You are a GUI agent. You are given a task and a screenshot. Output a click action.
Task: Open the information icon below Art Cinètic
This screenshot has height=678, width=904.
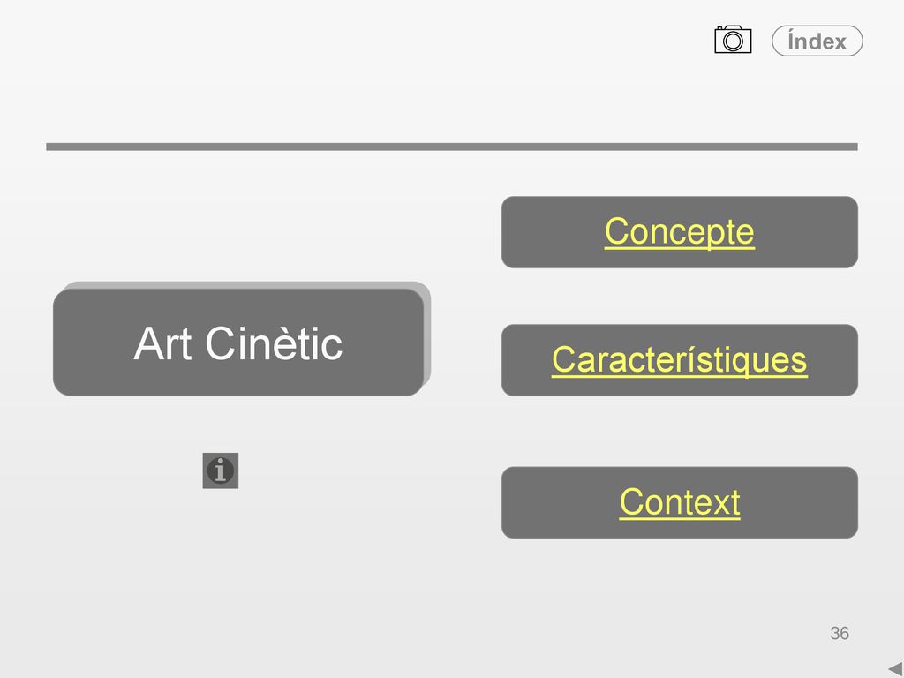click(220, 471)
